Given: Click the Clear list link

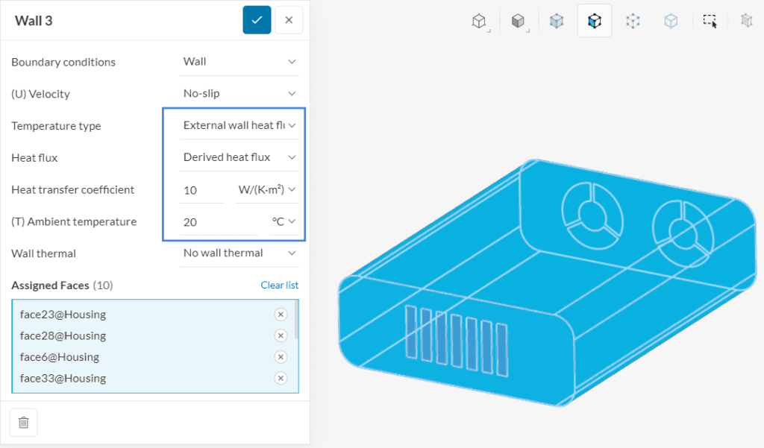Looking at the screenshot, I should 279,285.
